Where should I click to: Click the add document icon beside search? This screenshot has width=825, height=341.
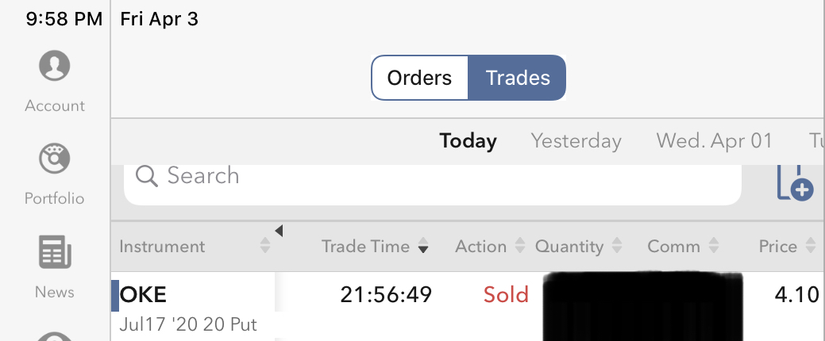[x=795, y=184]
